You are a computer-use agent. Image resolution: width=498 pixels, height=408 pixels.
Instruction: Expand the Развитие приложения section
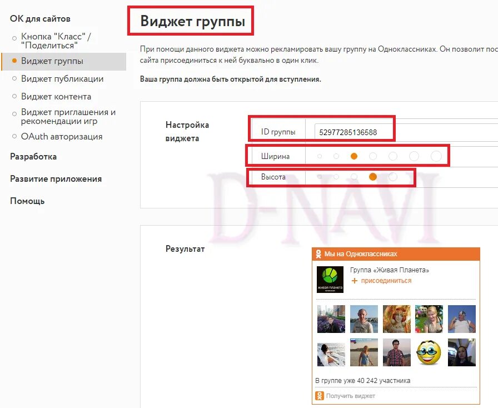tap(56, 179)
